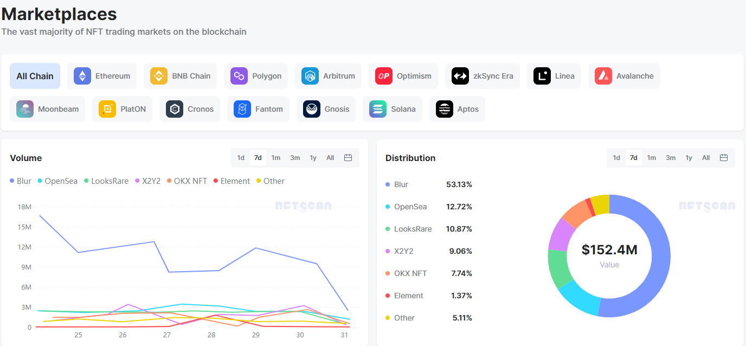Open calendar picker in Volume panel
This screenshot has height=346, width=746.
click(x=348, y=158)
